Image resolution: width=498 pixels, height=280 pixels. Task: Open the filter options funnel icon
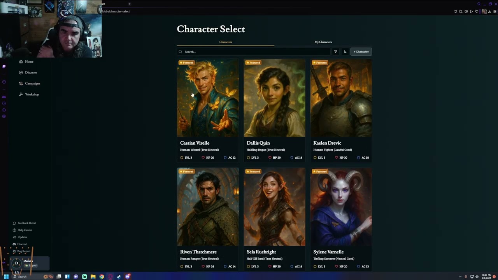pos(336,52)
